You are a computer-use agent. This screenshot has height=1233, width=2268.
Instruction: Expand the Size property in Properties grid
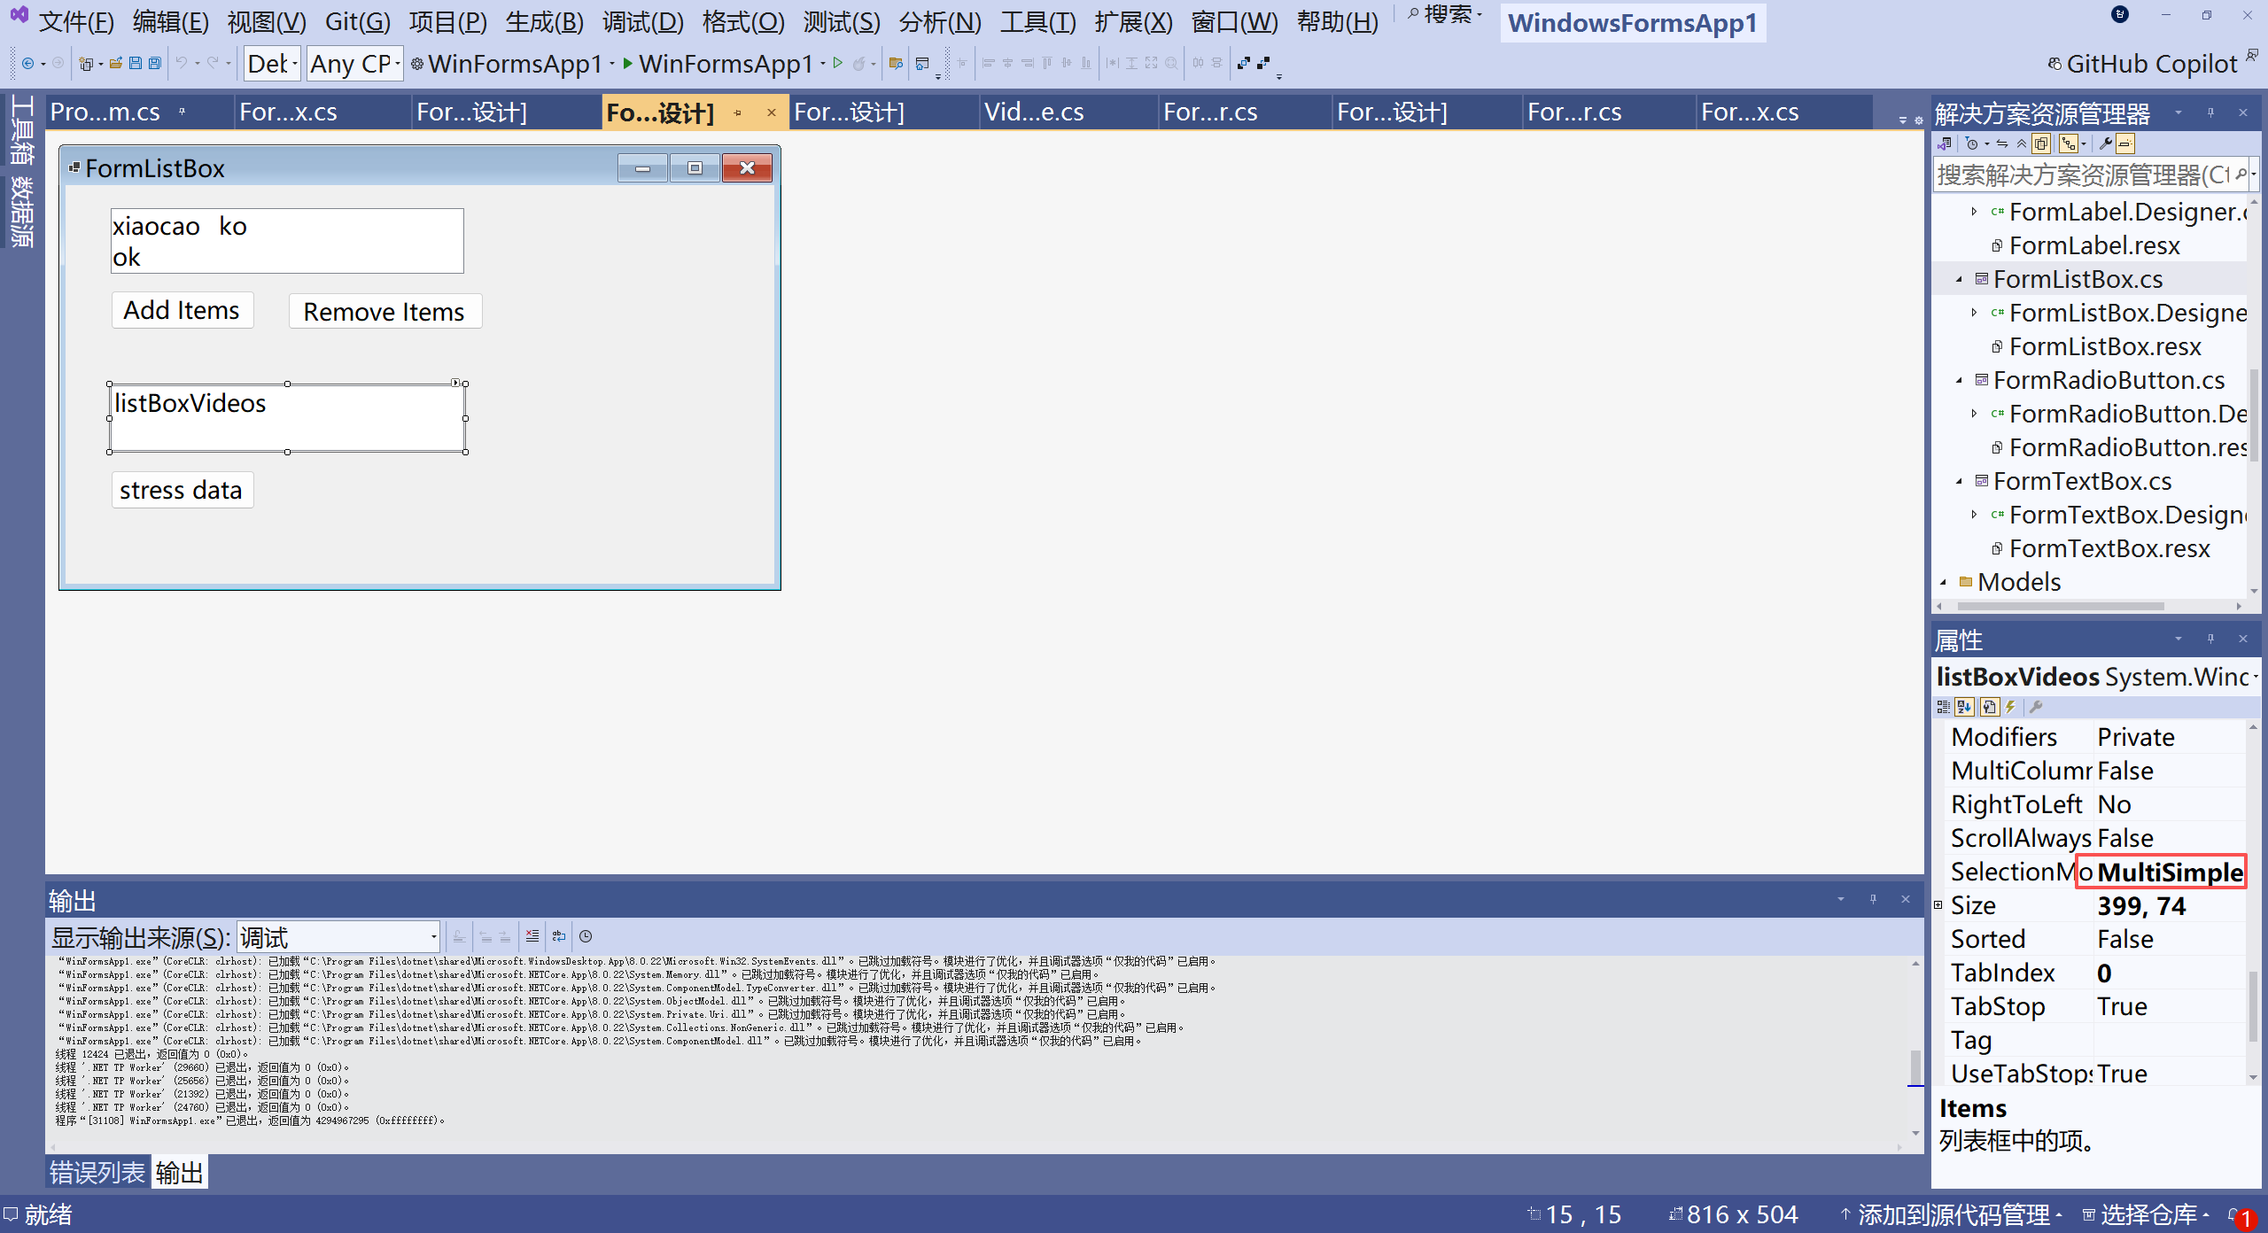[x=1938, y=905]
